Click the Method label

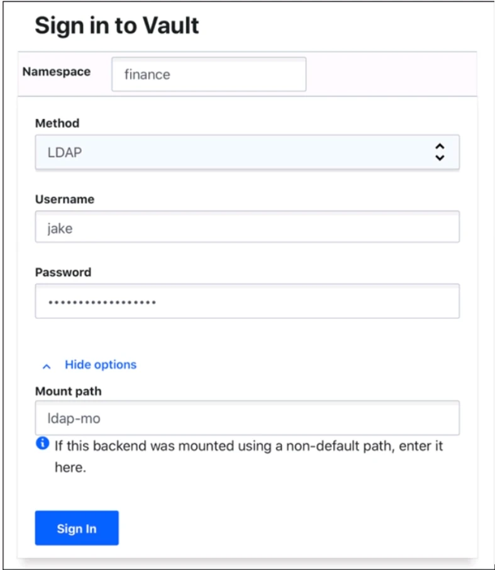(57, 123)
